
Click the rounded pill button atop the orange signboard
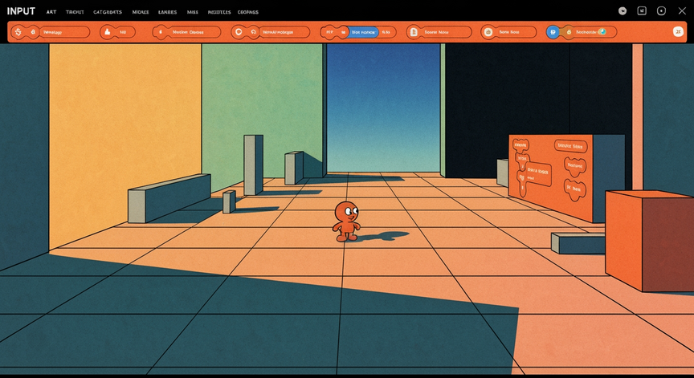click(x=570, y=146)
